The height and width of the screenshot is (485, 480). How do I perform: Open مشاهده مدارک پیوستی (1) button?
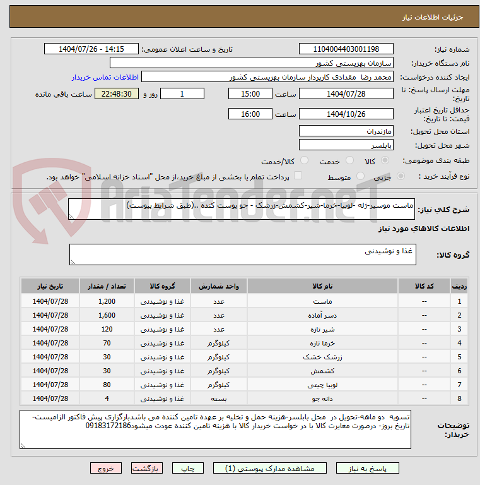pos(270,469)
